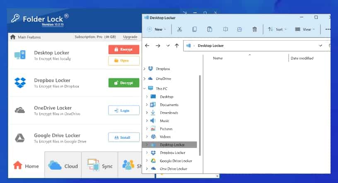Click the Main Features home icon
338x183 pixels.
tap(13, 37)
